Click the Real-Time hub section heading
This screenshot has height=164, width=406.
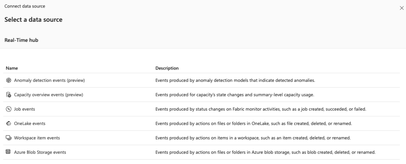(x=21, y=40)
